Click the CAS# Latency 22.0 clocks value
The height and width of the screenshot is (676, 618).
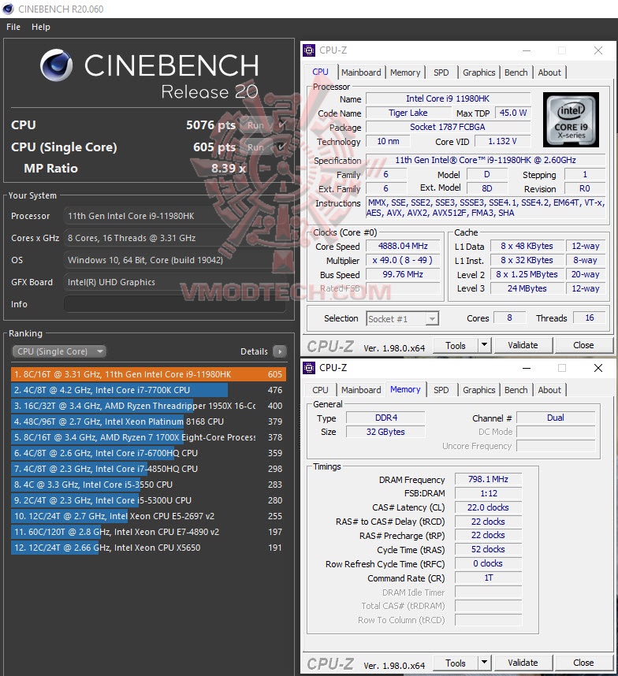(x=488, y=507)
